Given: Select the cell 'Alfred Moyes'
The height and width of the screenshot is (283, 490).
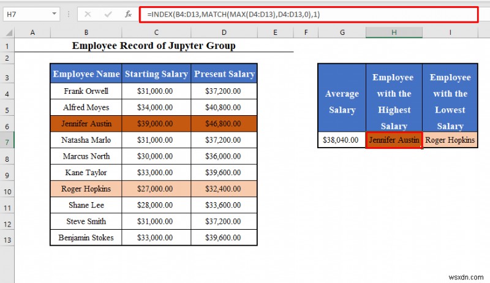Looking at the screenshot, I should click(x=86, y=107).
